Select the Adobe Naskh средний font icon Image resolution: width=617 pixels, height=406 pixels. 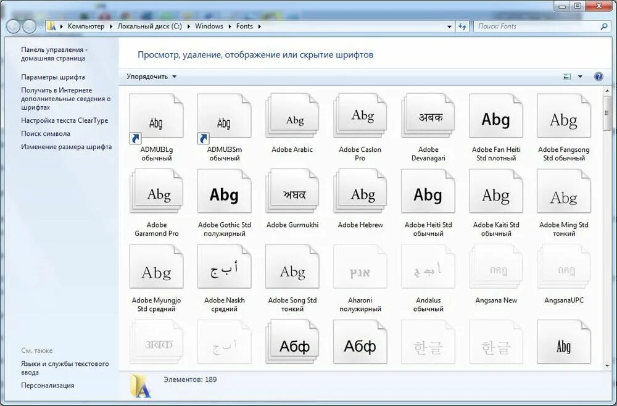click(x=225, y=267)
